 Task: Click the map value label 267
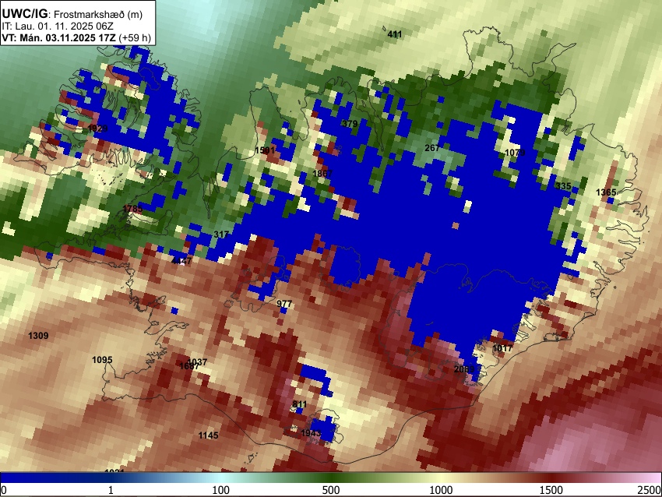pyautogui.click(x=432, y=148)
